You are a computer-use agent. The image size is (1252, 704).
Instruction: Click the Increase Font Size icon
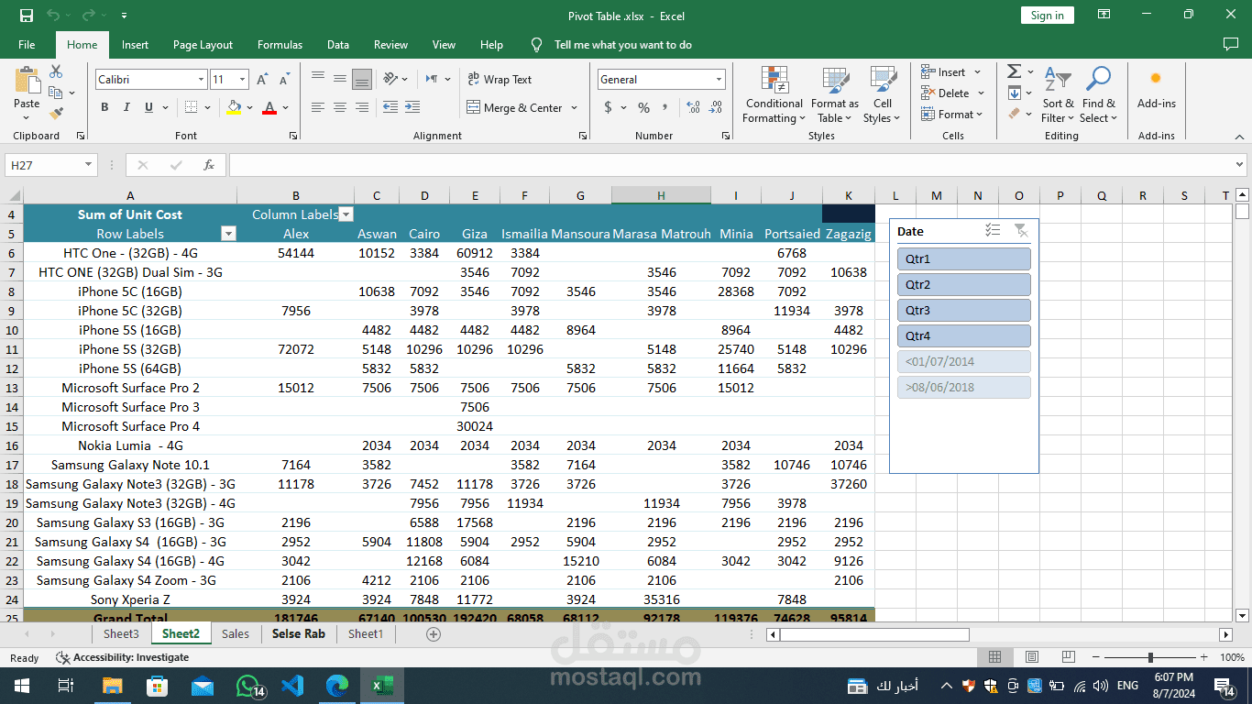(x=264, y=80)
